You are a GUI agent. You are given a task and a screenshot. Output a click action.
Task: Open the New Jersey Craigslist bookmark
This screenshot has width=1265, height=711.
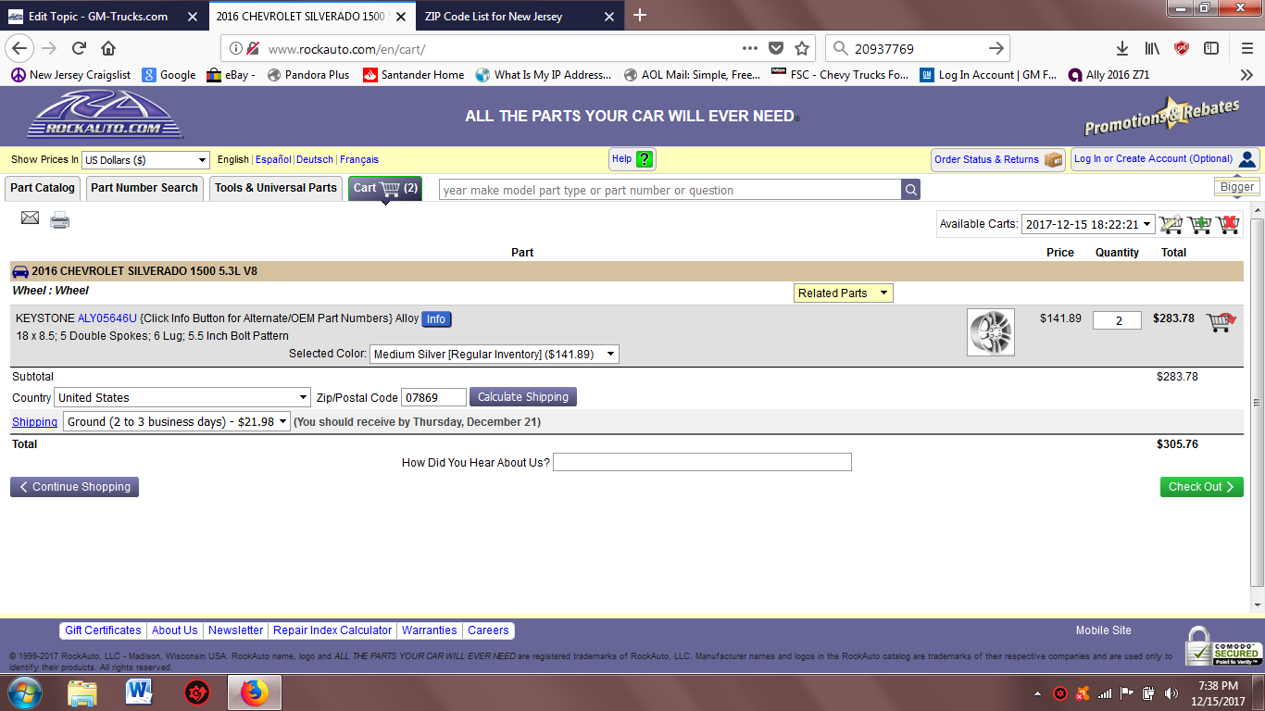pyautogui.click(x=70, y=75)
